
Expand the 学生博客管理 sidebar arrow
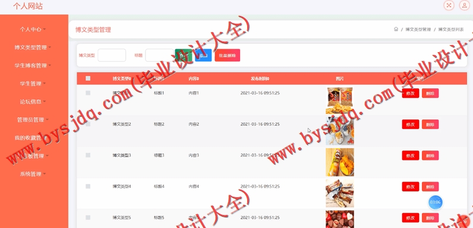[50, 65]
